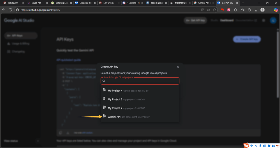Open the Copilot icon in toolbar
This screenshot has width=280, height=148.
276,10
